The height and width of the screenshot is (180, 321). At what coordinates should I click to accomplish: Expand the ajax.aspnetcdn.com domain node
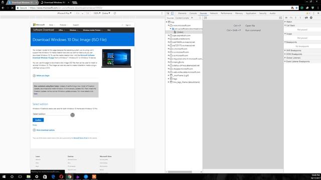tap(169, 35)
